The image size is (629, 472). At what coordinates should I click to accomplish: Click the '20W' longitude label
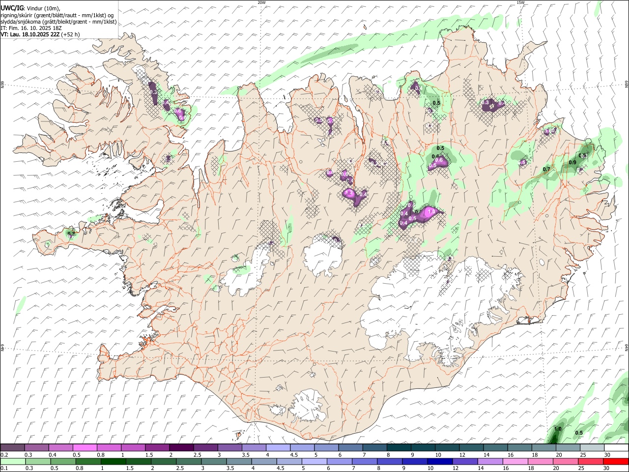[261, 2]
